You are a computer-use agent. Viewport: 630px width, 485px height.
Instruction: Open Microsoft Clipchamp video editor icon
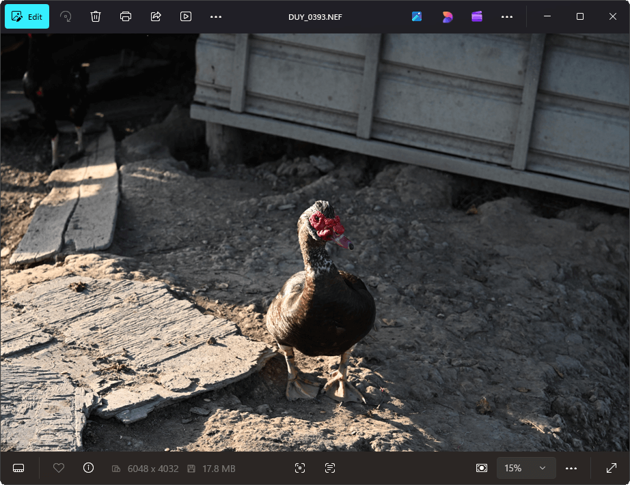point(477,16)
